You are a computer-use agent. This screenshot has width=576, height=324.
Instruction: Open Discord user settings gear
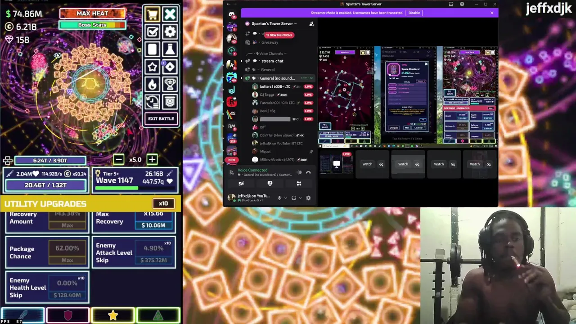(x=308, y=198)
